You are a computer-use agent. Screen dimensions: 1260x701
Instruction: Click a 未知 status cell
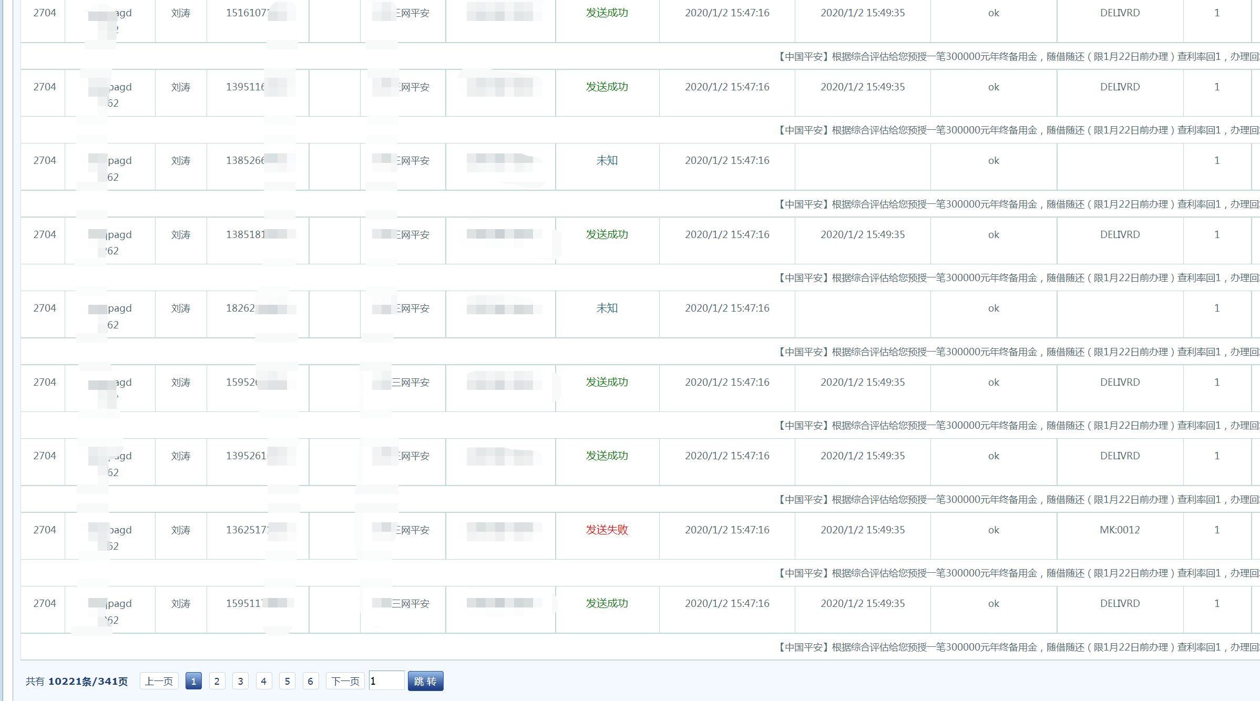coord(607,161)
